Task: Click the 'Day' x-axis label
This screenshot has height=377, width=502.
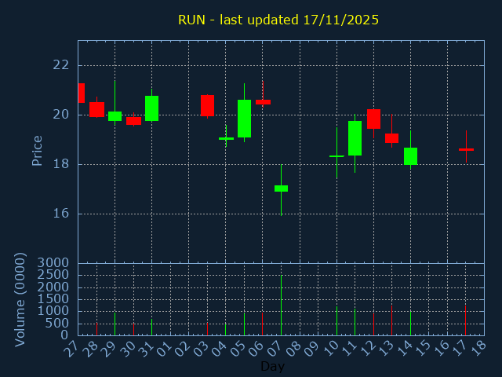Action: pyautogui.click(x=272, y=366)
